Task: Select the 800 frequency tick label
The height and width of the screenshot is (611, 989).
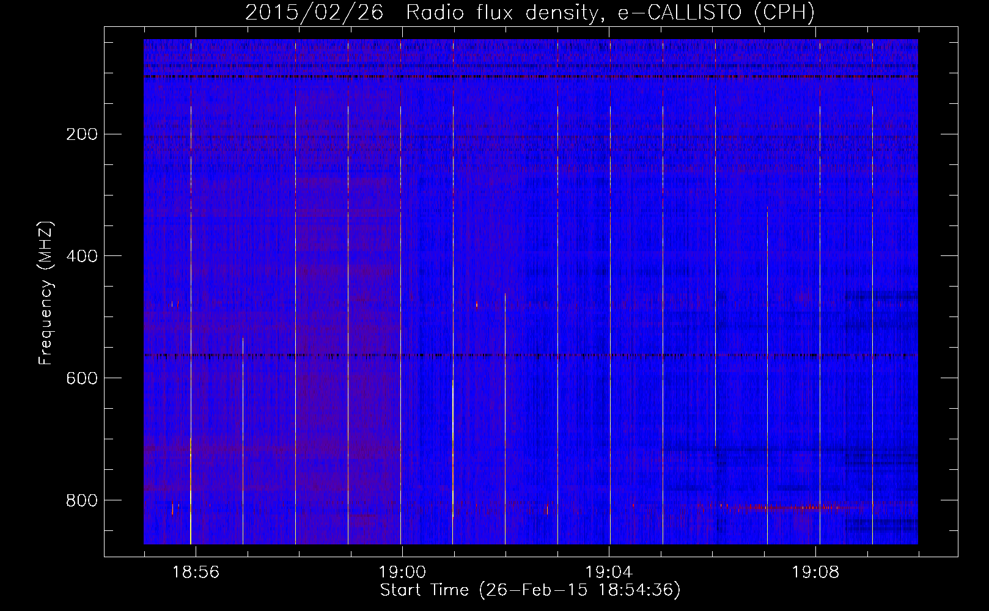Action: [81, 500]
